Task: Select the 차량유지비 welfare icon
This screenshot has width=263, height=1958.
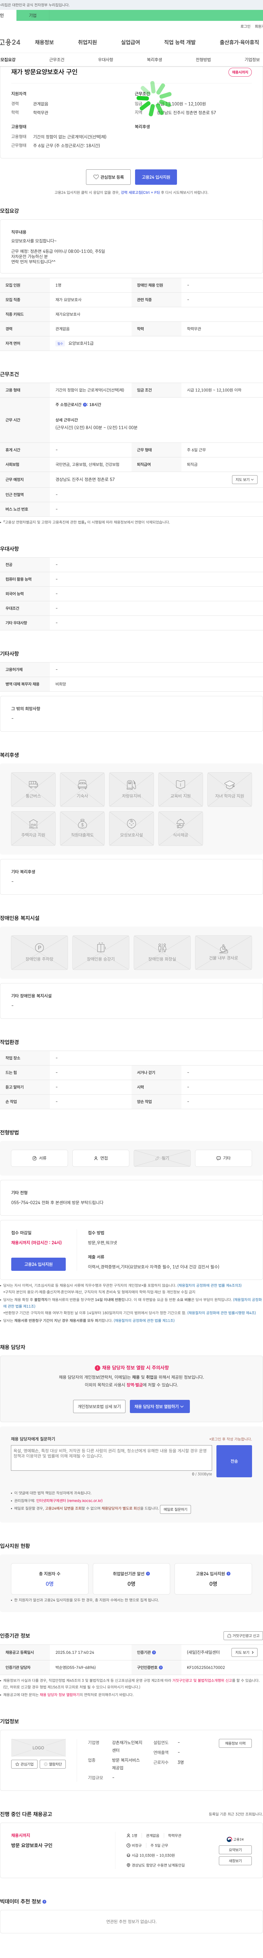Action: coord(131,790)
